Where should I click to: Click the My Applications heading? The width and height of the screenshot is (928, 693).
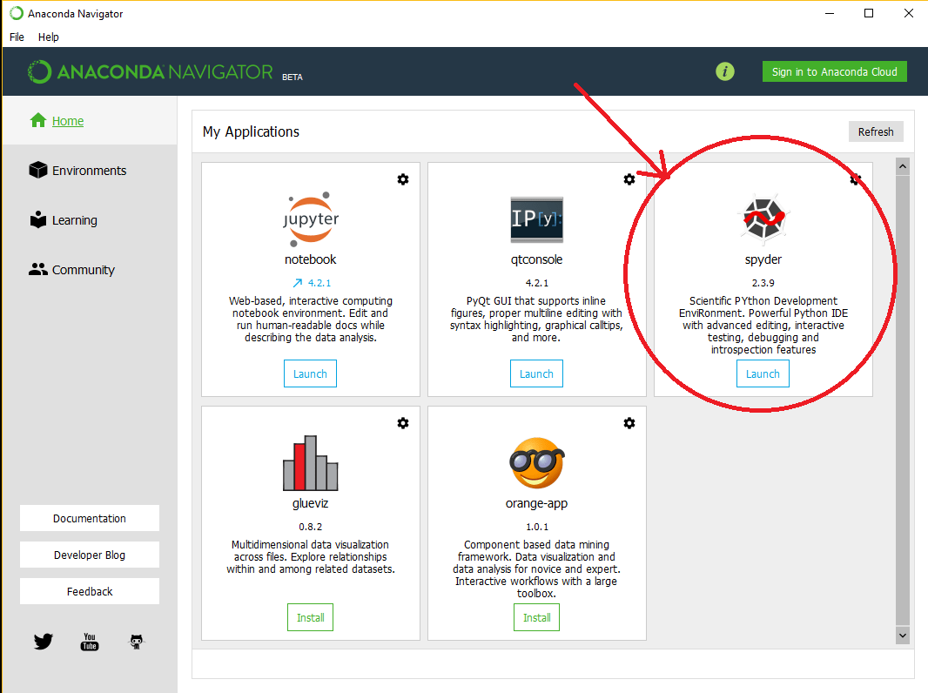[251, 131]
